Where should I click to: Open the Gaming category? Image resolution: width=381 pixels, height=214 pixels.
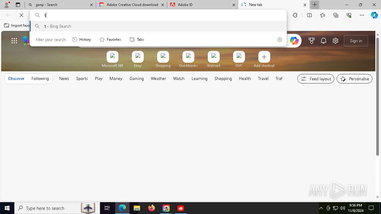click(137, 78)
